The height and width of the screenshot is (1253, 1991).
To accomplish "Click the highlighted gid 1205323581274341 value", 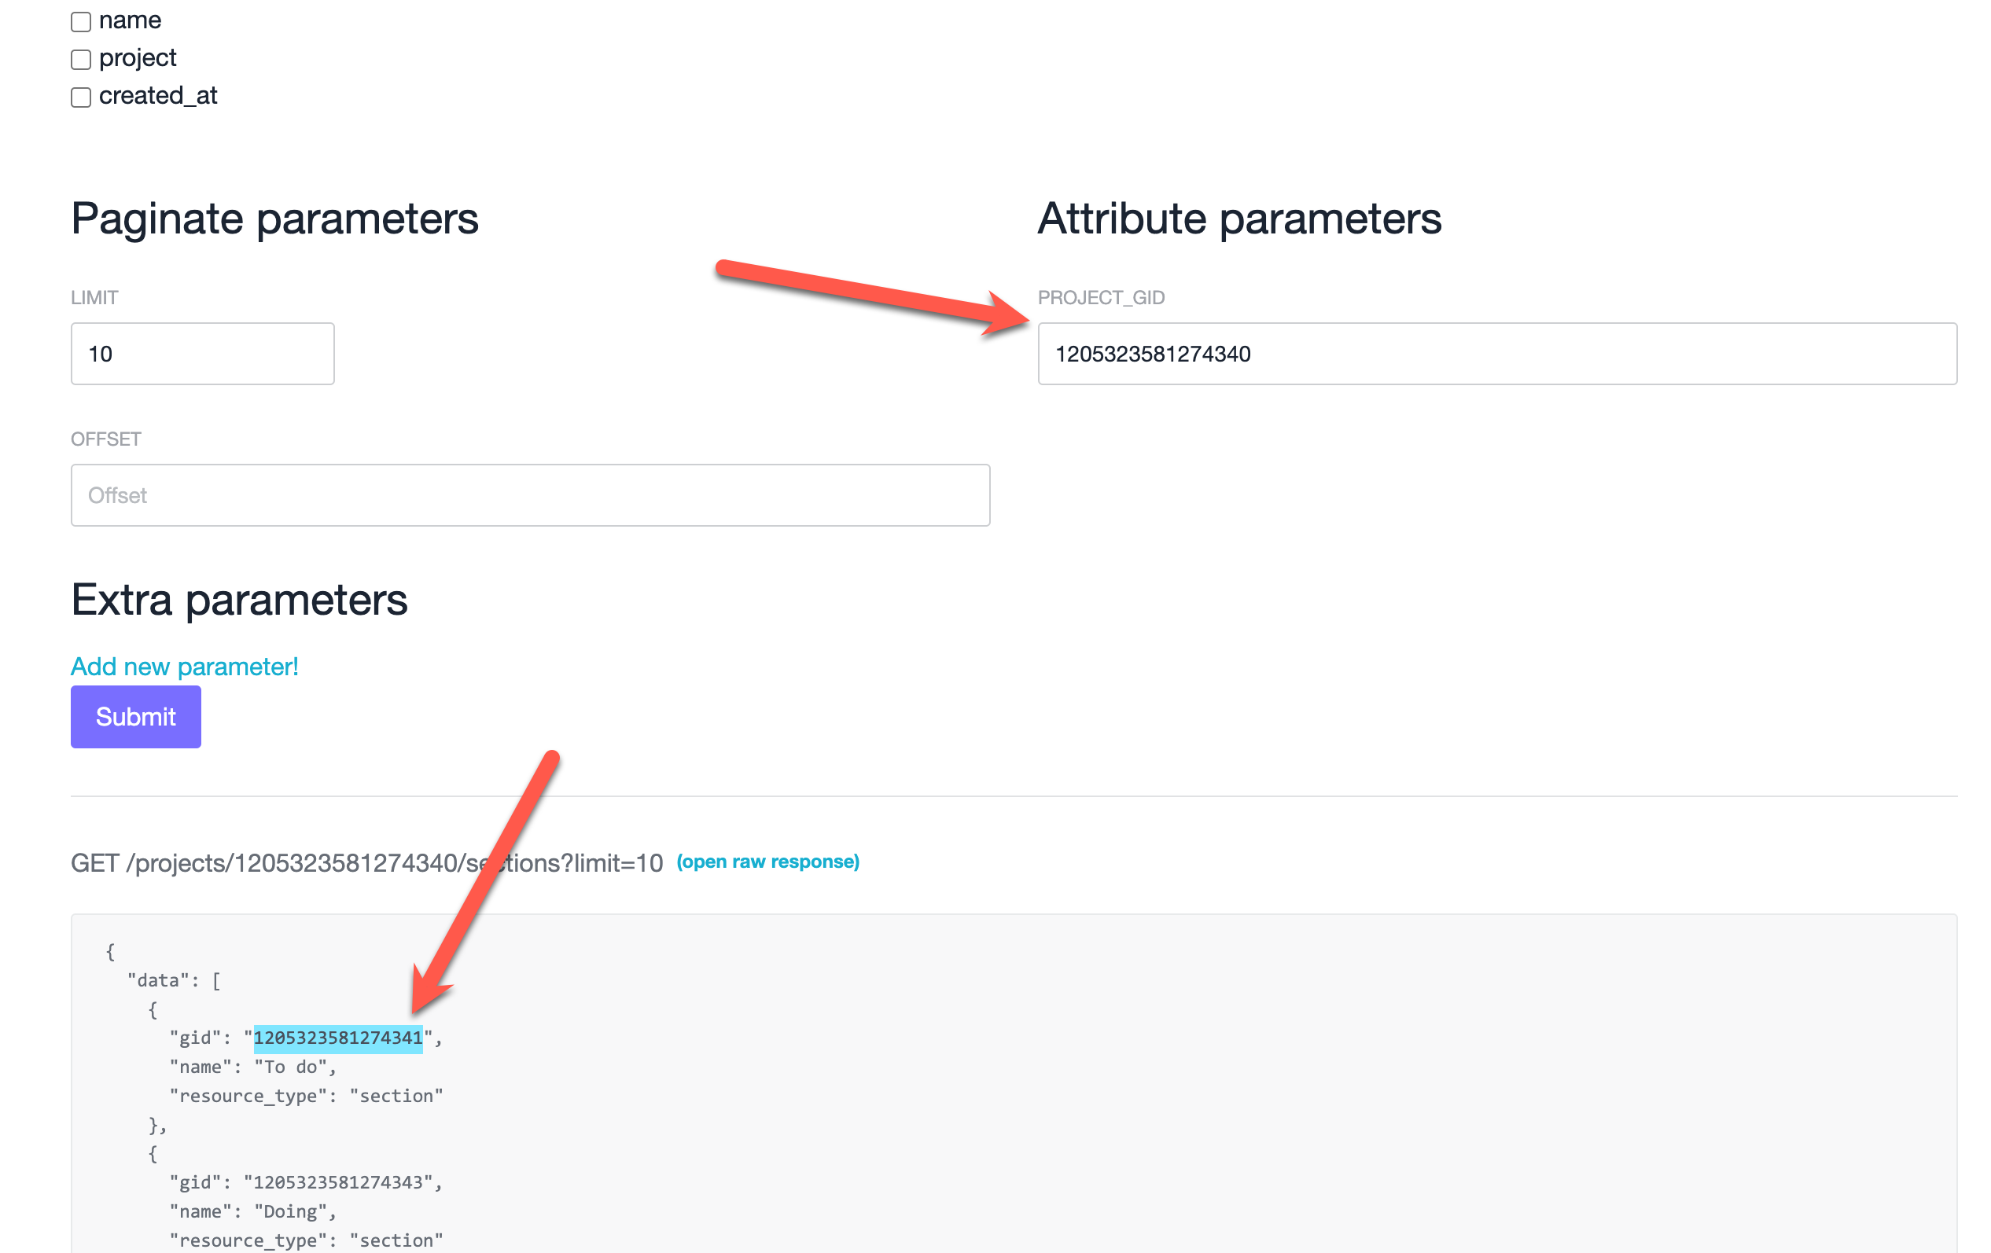I will (x=337, y=1038).
